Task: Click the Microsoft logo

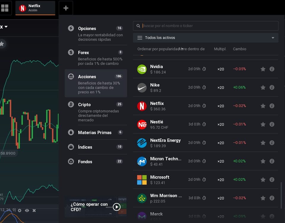Action: (142, 180)
